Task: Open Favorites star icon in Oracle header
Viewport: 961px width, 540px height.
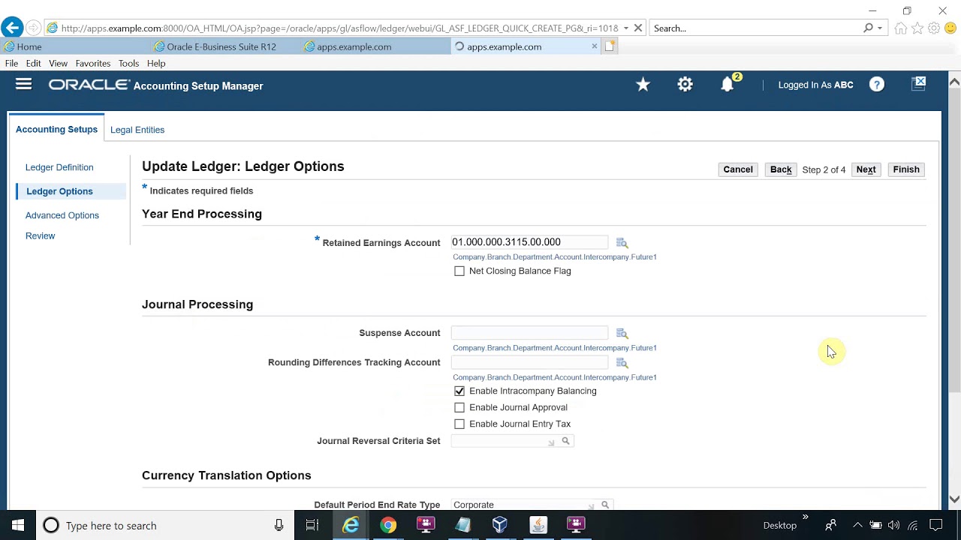Action: (643, 85)
